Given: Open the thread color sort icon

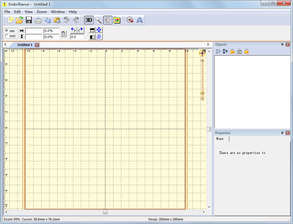Looking at the screenshot, I should 117,20.
